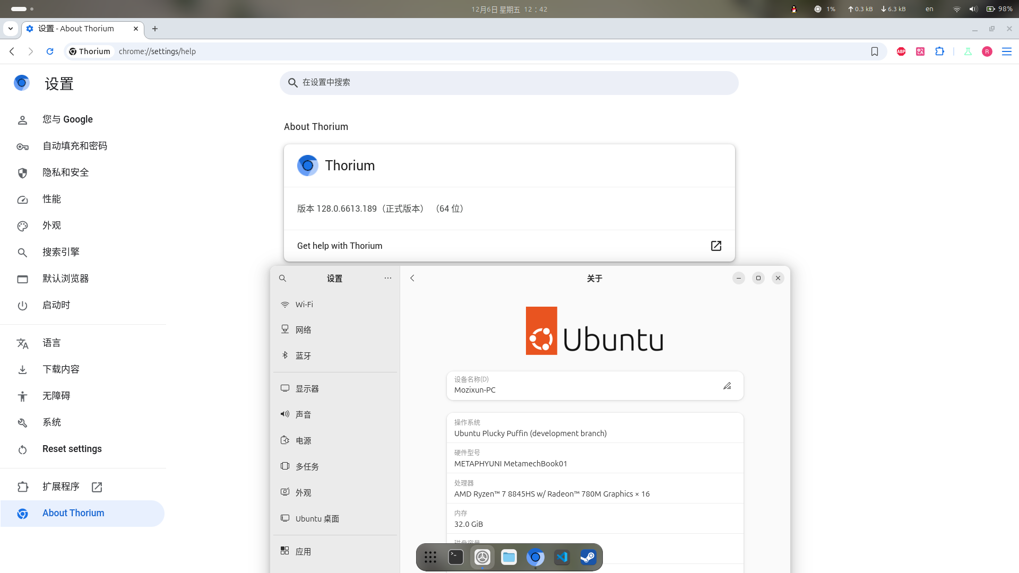The image size is (1019, 573).
Task: Open the translate extension icon
Action: [x=920, y=51]
